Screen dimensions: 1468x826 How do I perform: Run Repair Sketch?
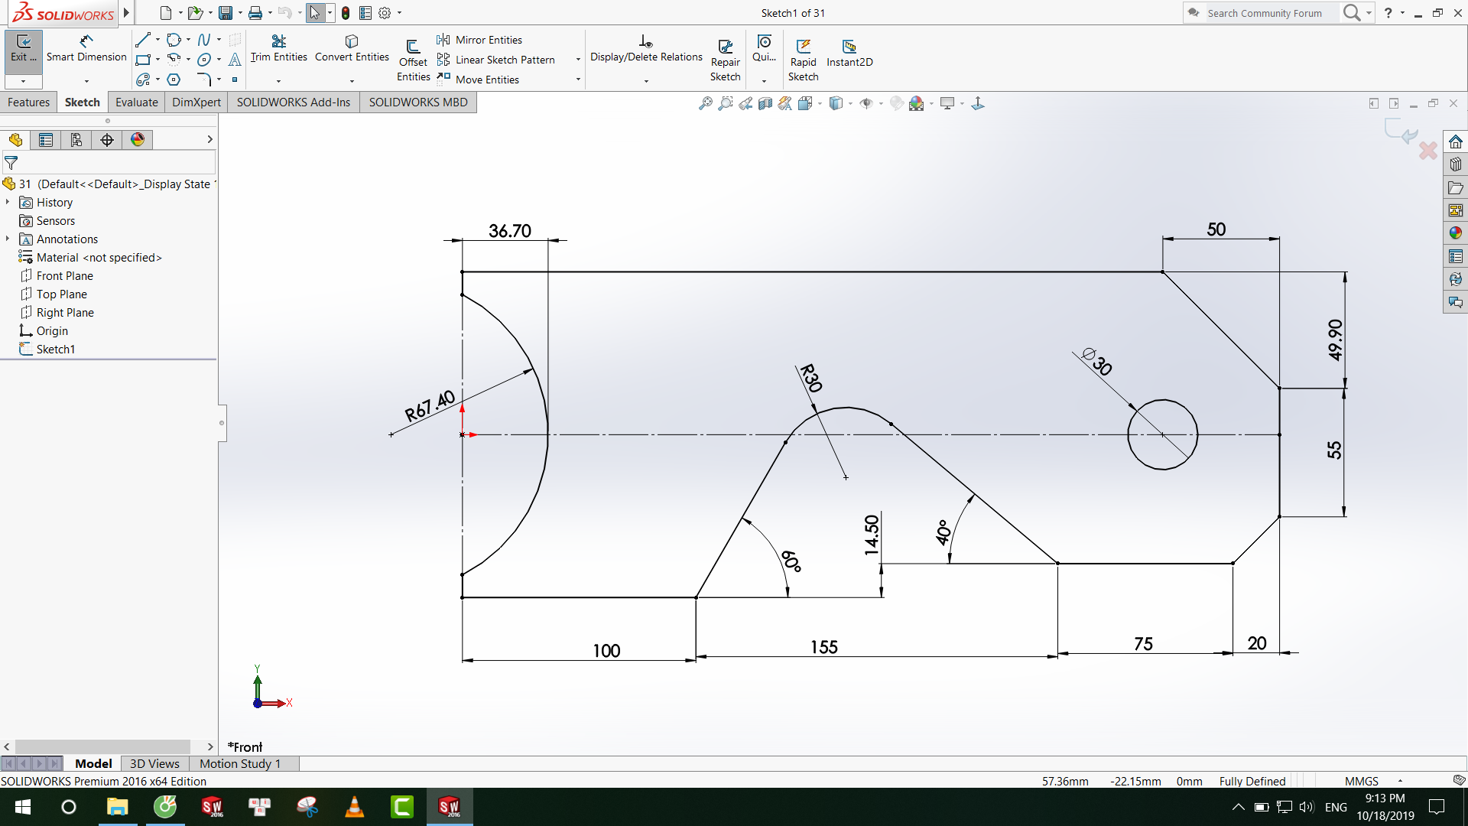725,60
